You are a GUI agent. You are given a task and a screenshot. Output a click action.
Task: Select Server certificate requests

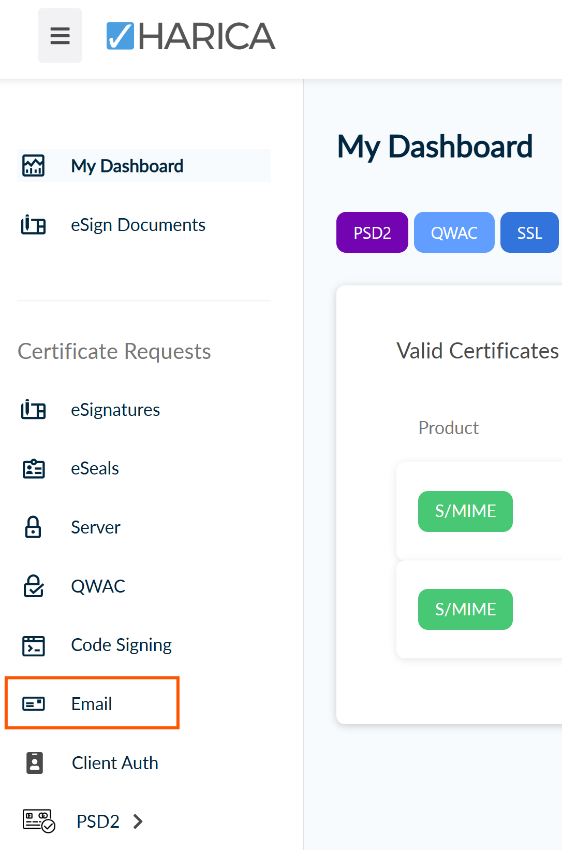[96, 527]
